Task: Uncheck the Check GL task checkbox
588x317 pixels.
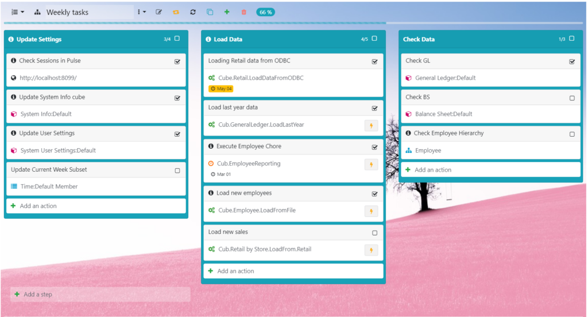Action: pyautogui.click(x=572, y=61)
